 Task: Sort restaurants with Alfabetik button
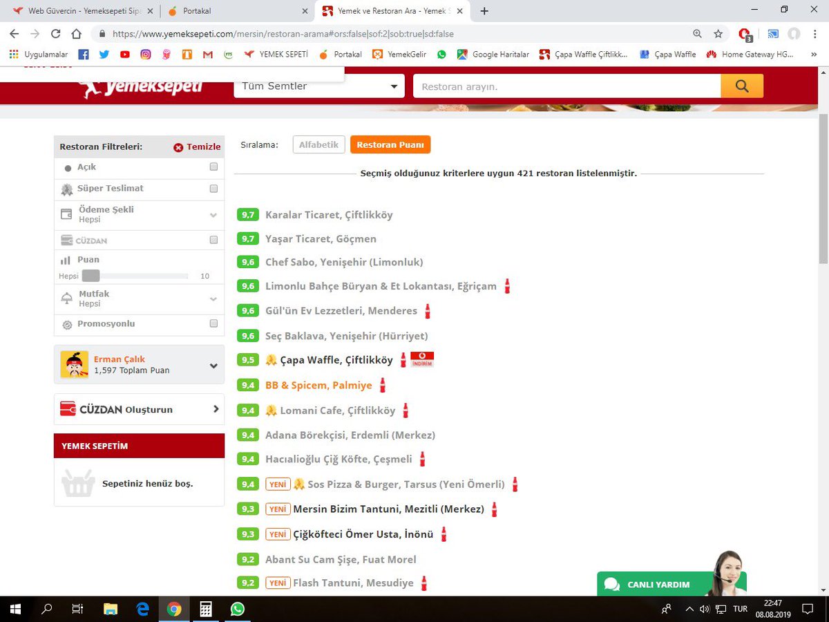pos(318,144)
